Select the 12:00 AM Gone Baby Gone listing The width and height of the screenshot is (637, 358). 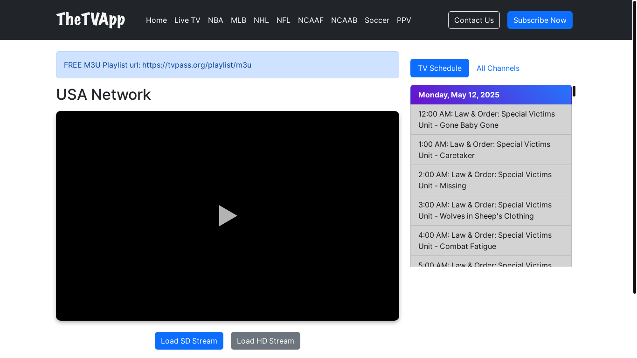[491, 119]
